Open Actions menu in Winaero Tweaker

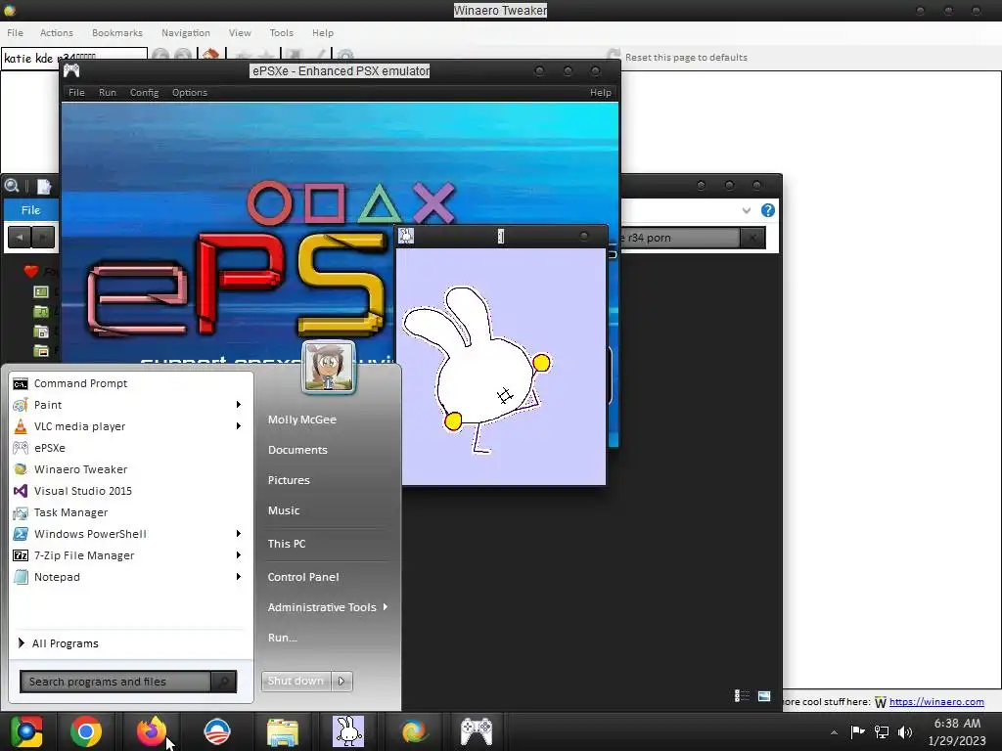click(x=56, y=32)
